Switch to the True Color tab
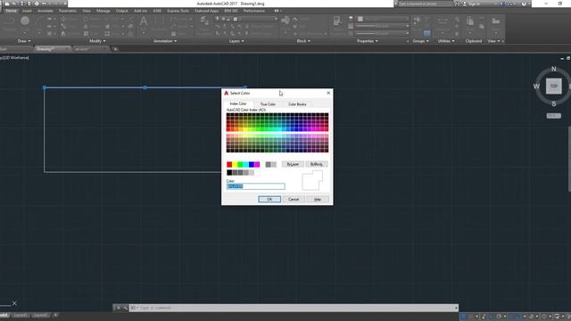Viewport: 571px width, 321px height. (x=268, y=104)
